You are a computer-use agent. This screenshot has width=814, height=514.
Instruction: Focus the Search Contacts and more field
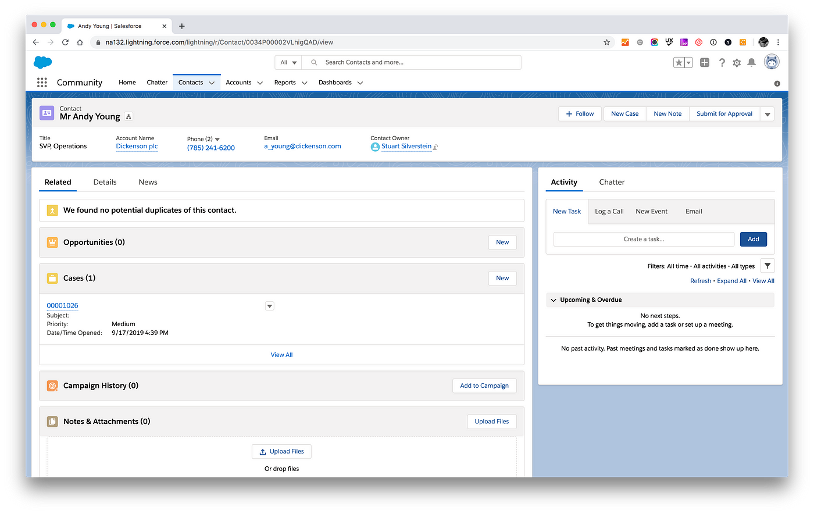pos(411,63)
